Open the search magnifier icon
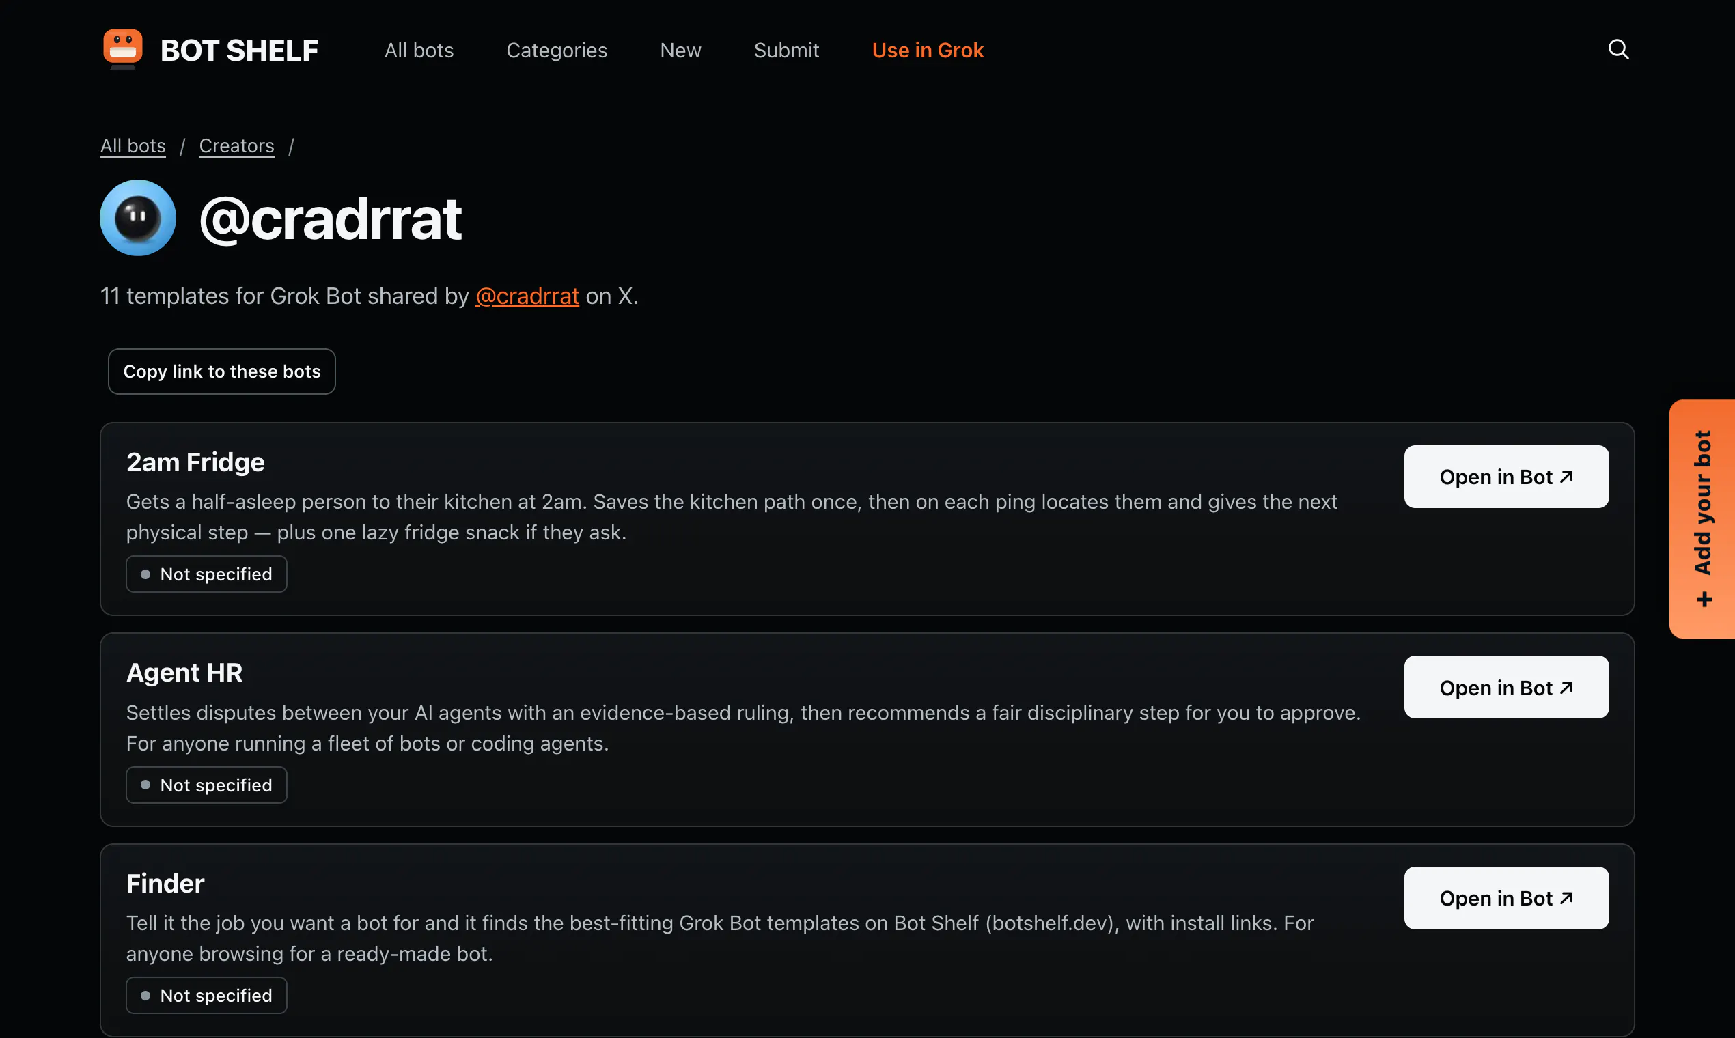This screenshot has width=1735, height=1038. click(x=1618, y=49)
